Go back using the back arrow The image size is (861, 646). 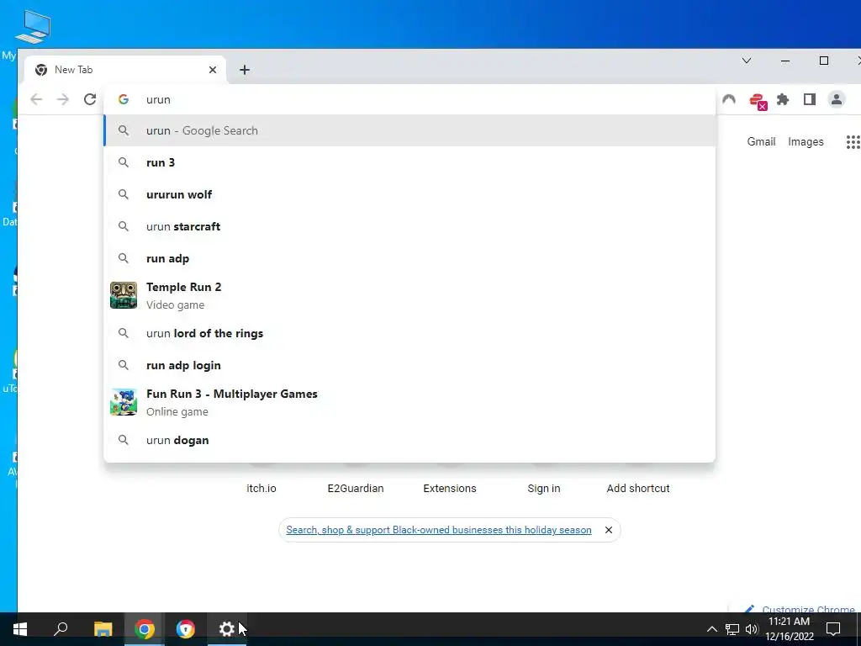(36, 99)
